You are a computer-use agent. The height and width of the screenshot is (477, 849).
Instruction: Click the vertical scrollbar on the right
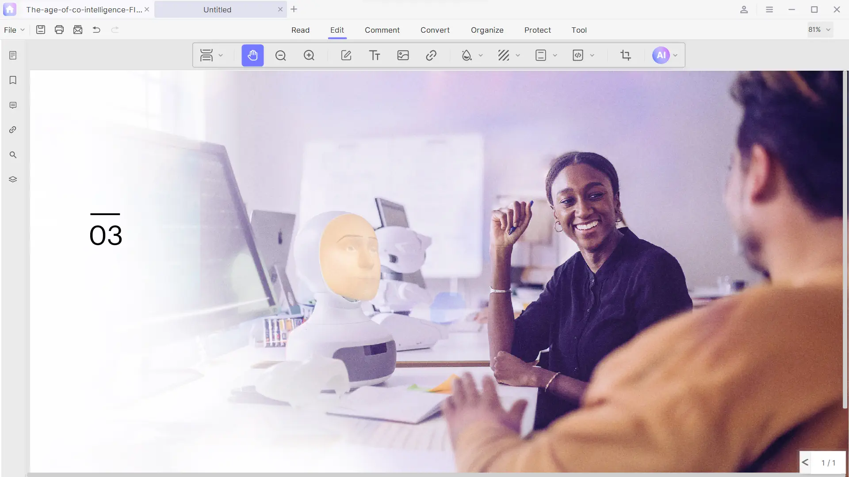pyautogui.click(x=845, y=238)
